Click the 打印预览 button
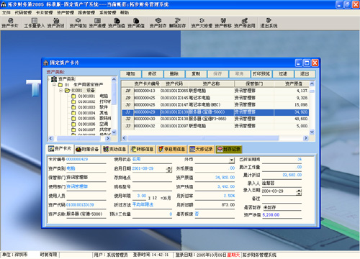 (x=261, y=74)
